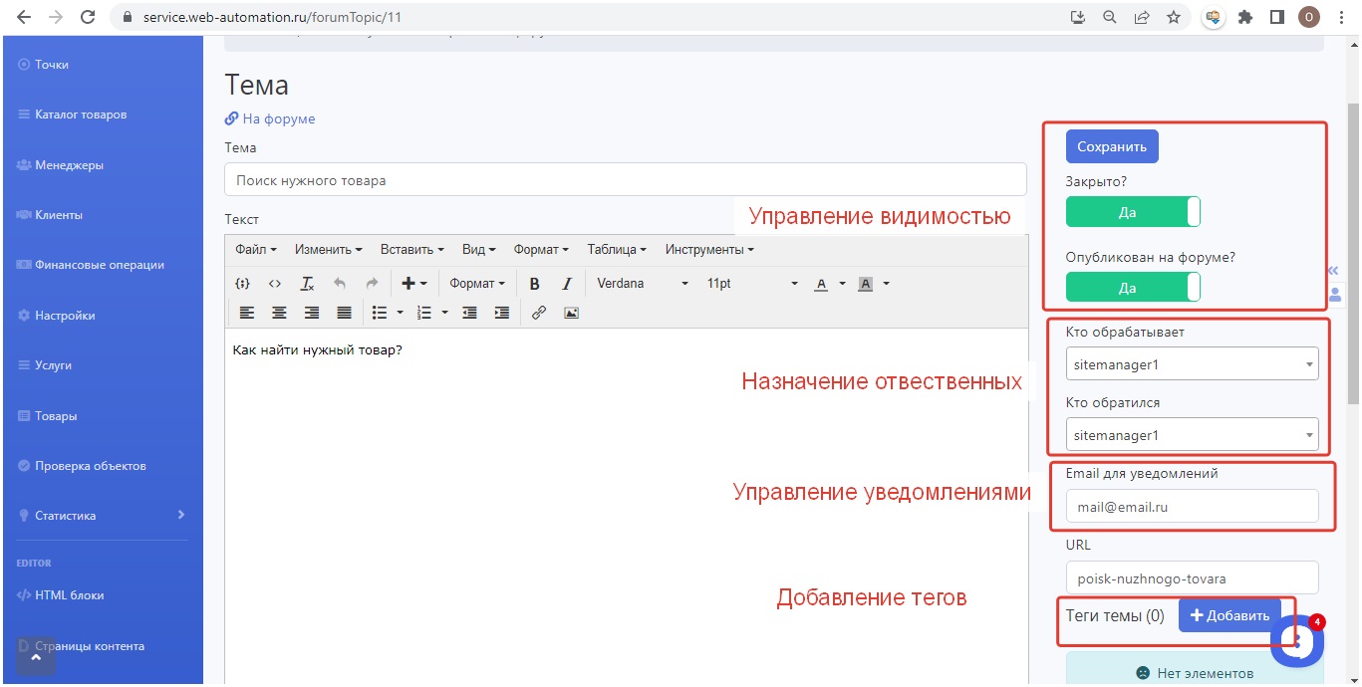Open the source code view icon
This screenshot has height=687, width=1362.
pyautogui.click(x=275, y=284)
